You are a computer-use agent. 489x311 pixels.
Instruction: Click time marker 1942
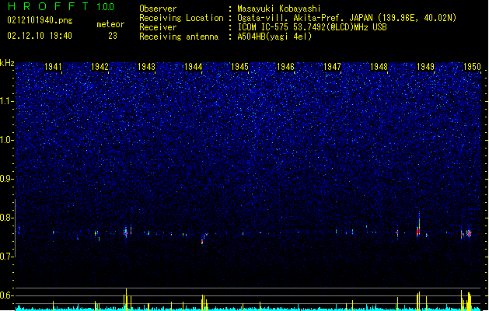click(x=100, y=67)
